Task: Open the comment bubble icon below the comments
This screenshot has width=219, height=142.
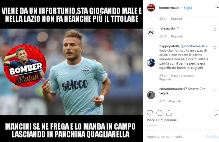Action: [x=159, y=113]
